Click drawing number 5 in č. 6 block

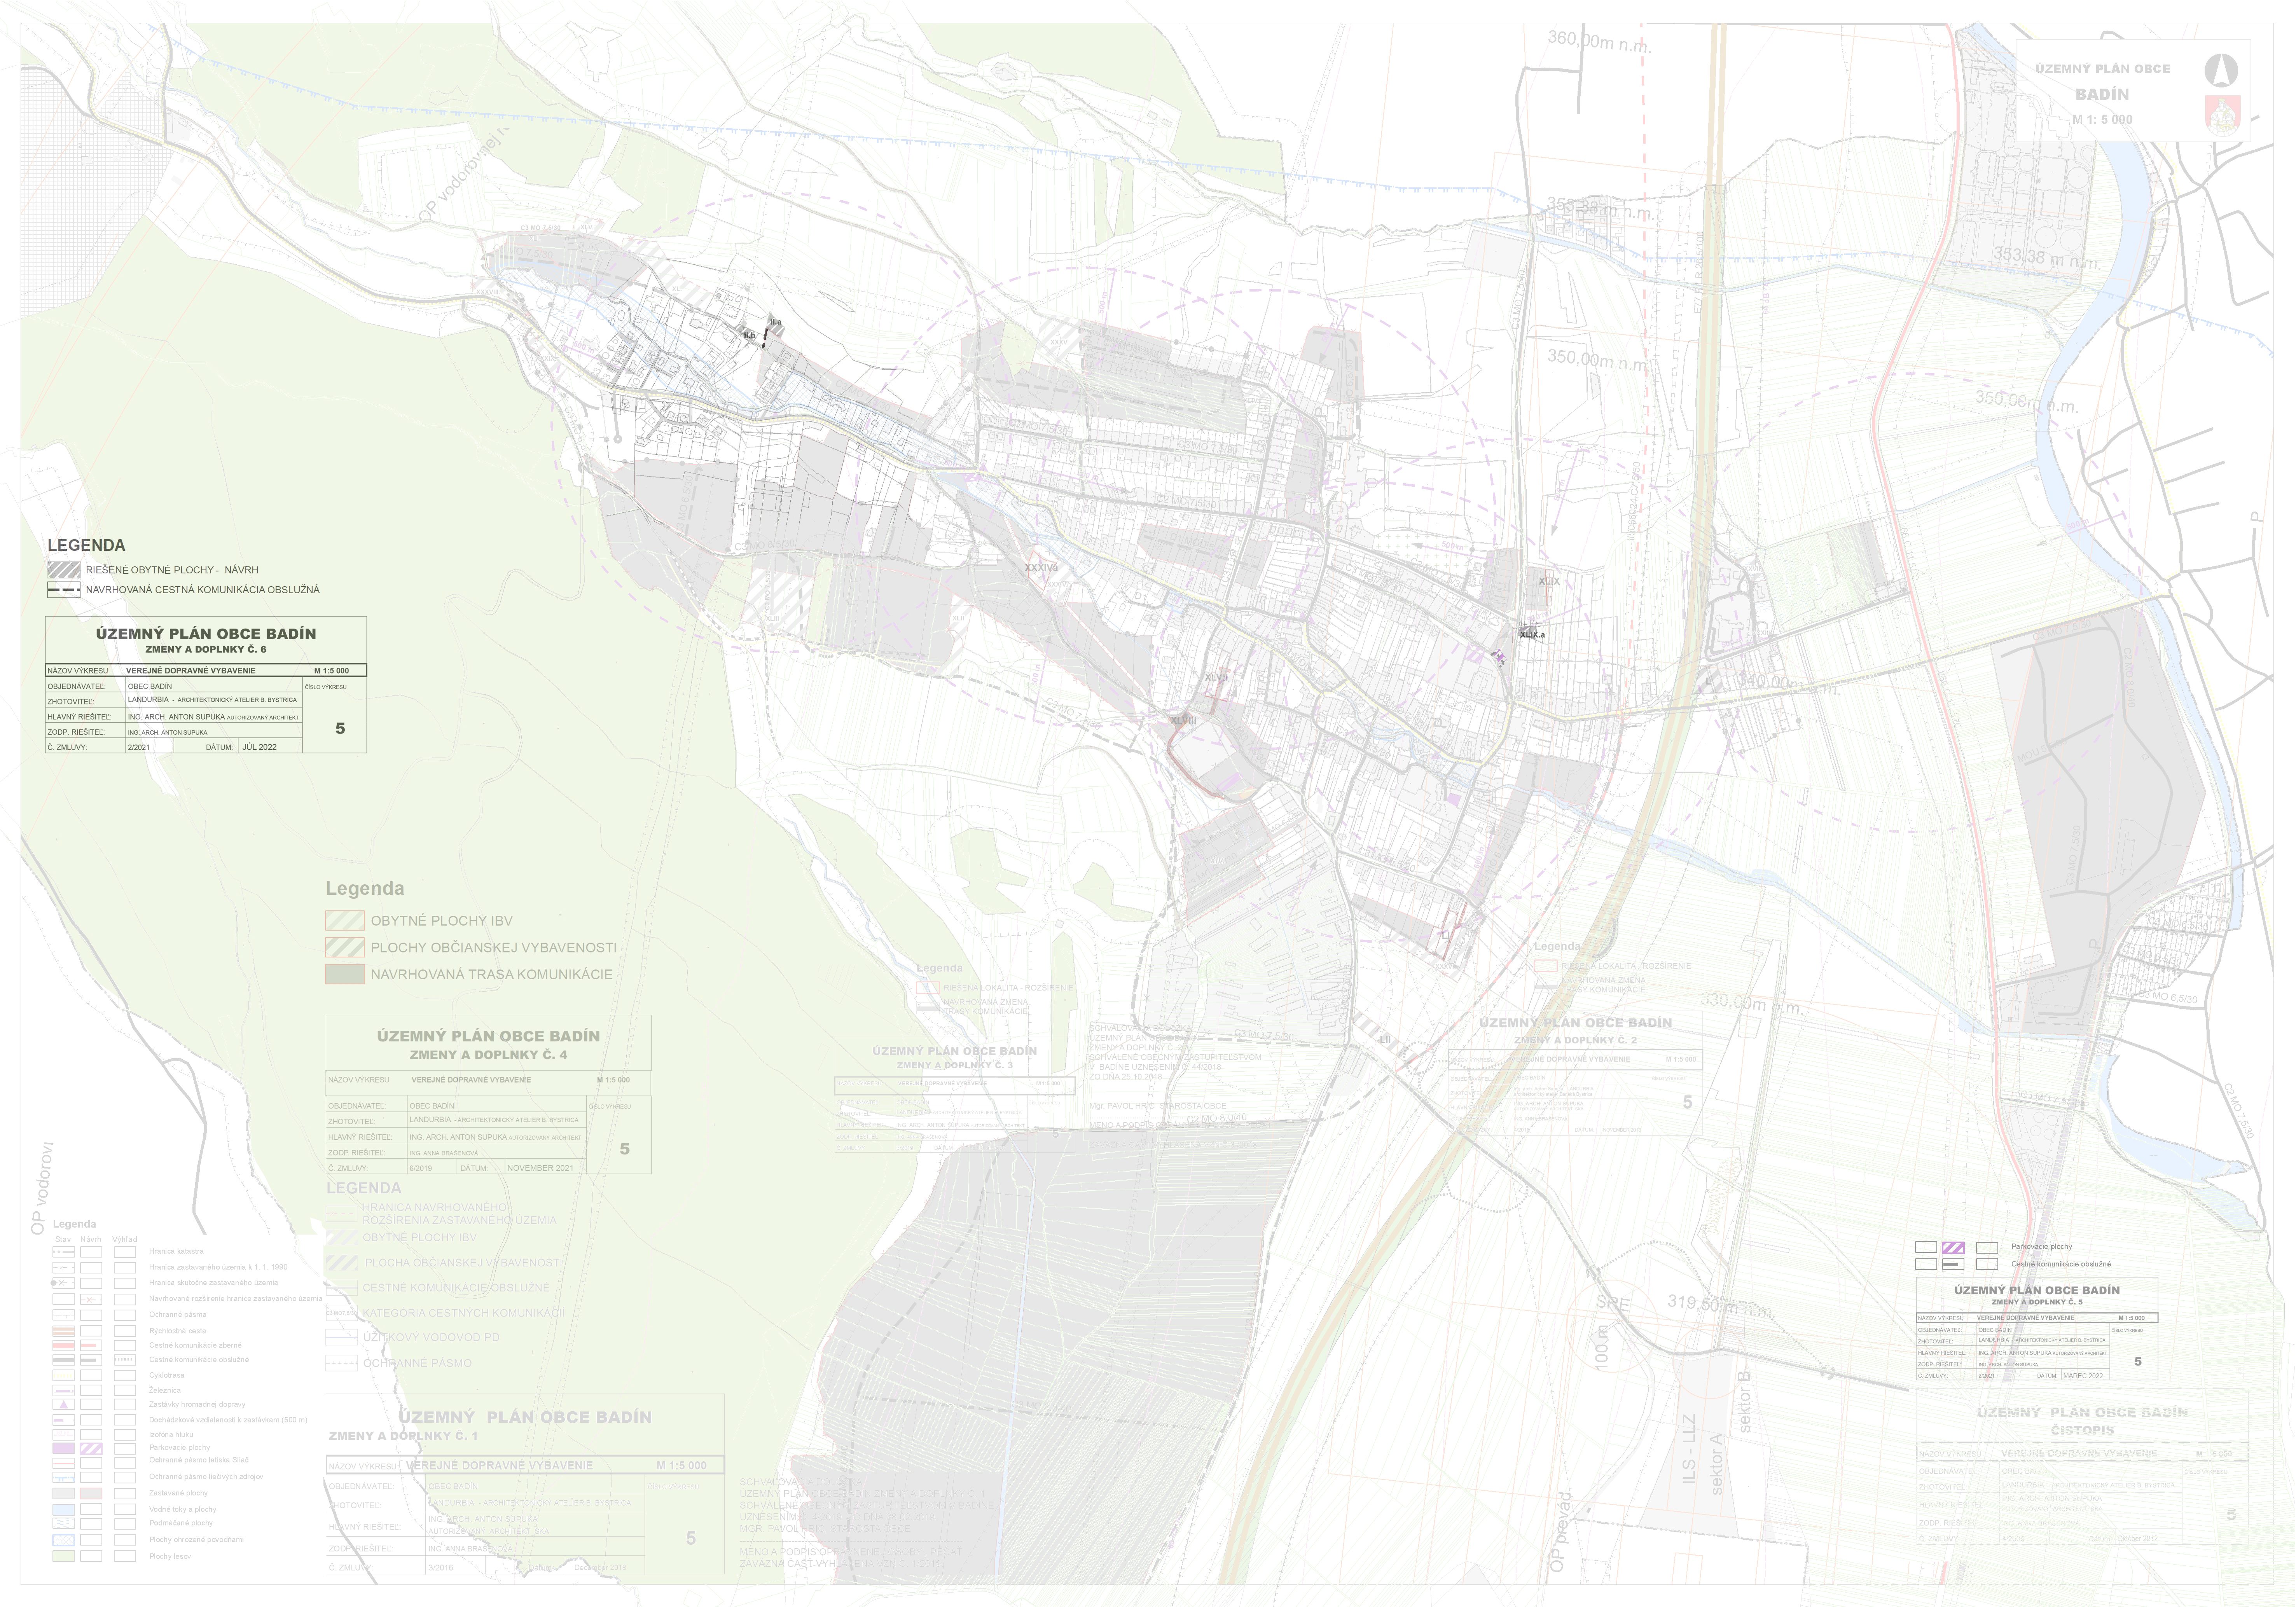point(340,728)
